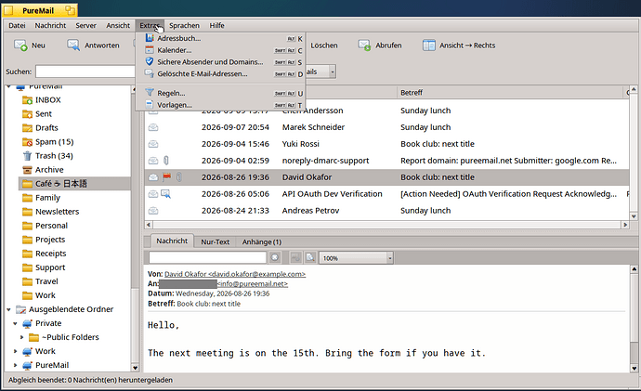This screenshot has height=391, width=641.
Task: Open Adressbuch... from the Extras menu
Action: [x=220, y=38]
